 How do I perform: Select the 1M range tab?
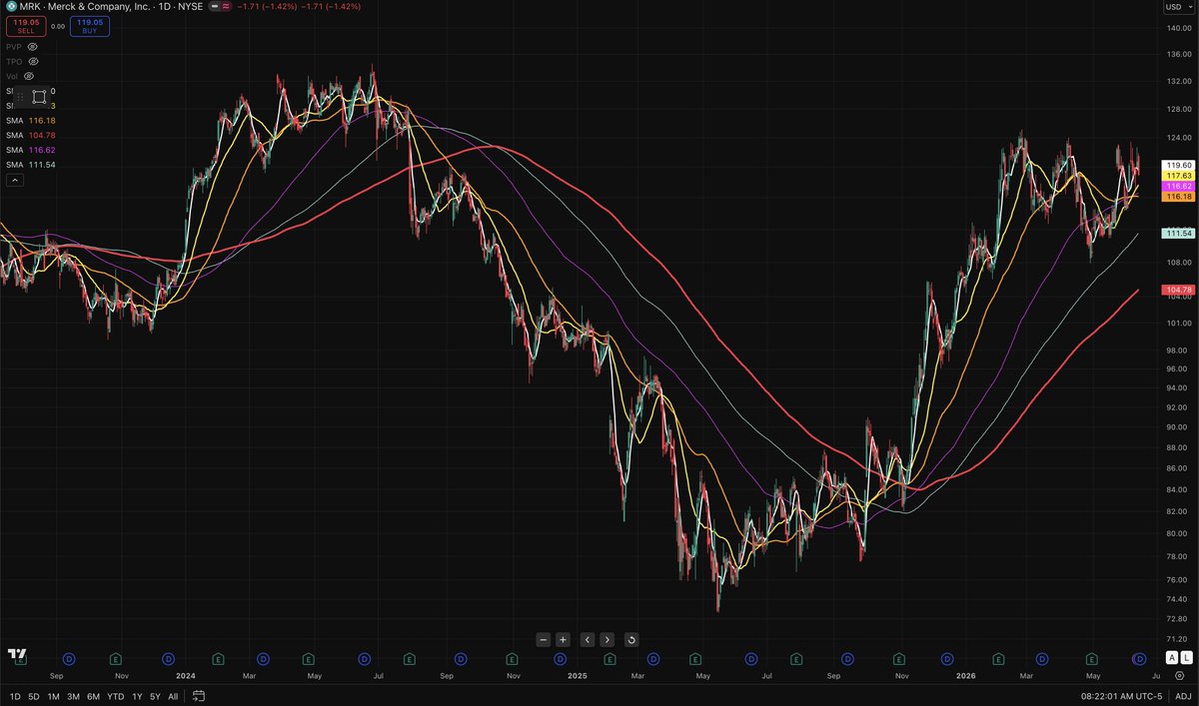point(54,695)
